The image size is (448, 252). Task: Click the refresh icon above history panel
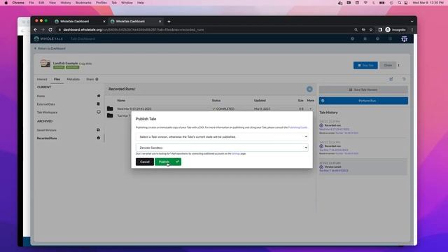(x=404, y=79)
